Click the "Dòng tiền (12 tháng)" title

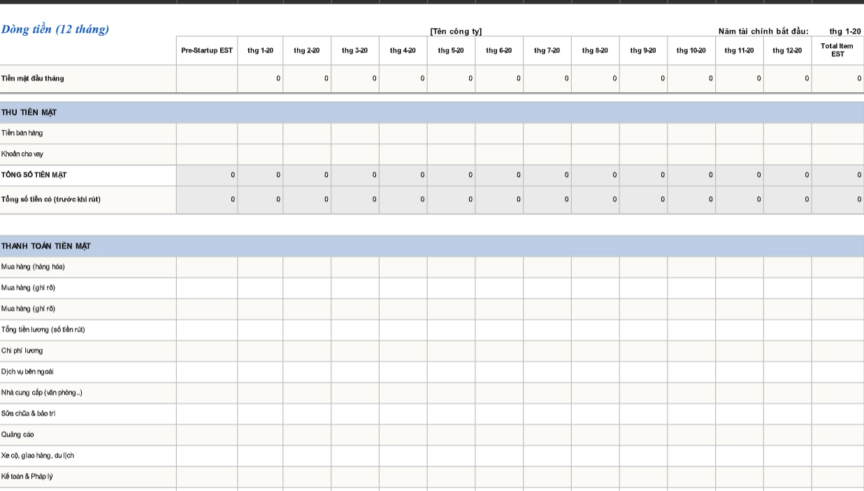55,29
